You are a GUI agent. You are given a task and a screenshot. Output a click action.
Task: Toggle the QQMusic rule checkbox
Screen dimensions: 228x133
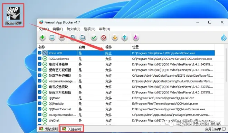39,98
